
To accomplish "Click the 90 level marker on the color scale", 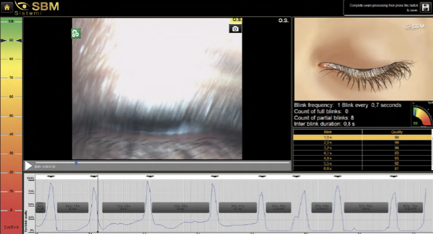I will tap(11, 40).
